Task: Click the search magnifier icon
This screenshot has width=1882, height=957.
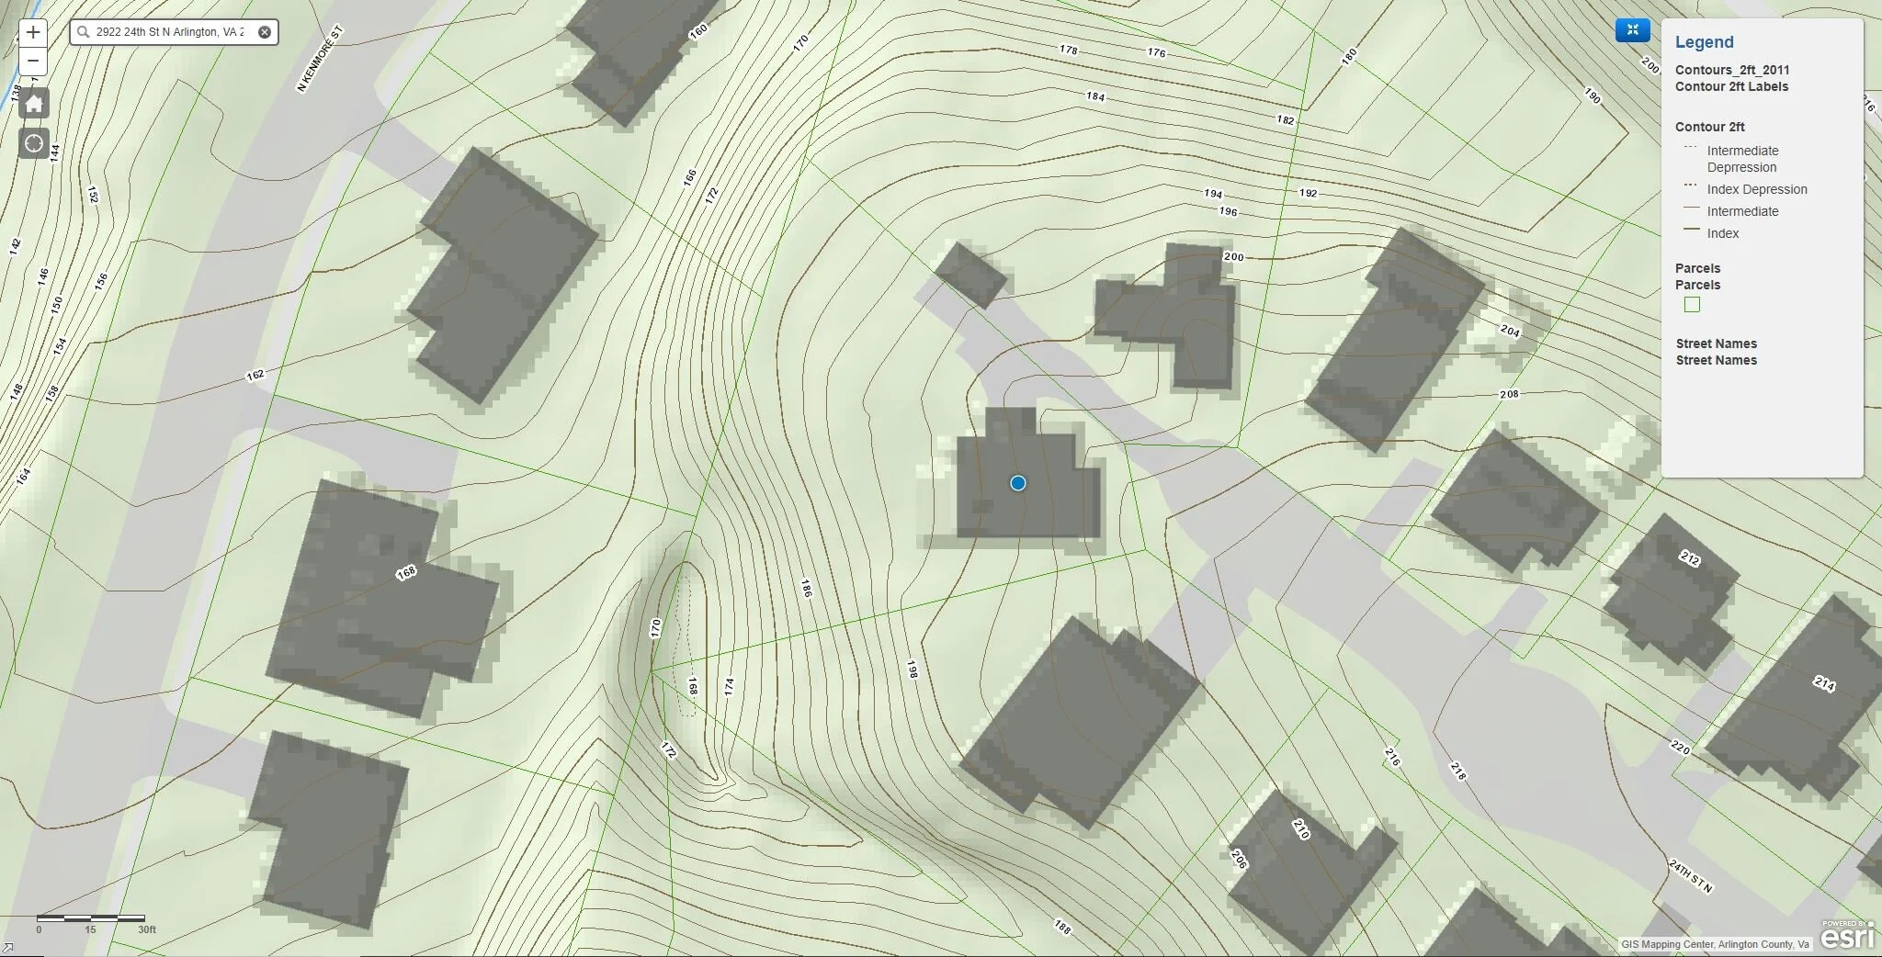Action: tap(84, 31)
